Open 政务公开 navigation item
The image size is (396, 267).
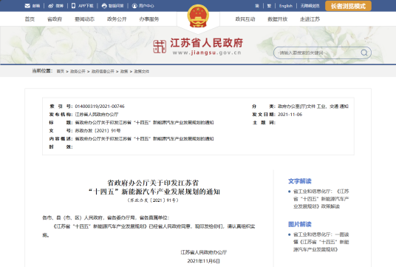[117, 19]
